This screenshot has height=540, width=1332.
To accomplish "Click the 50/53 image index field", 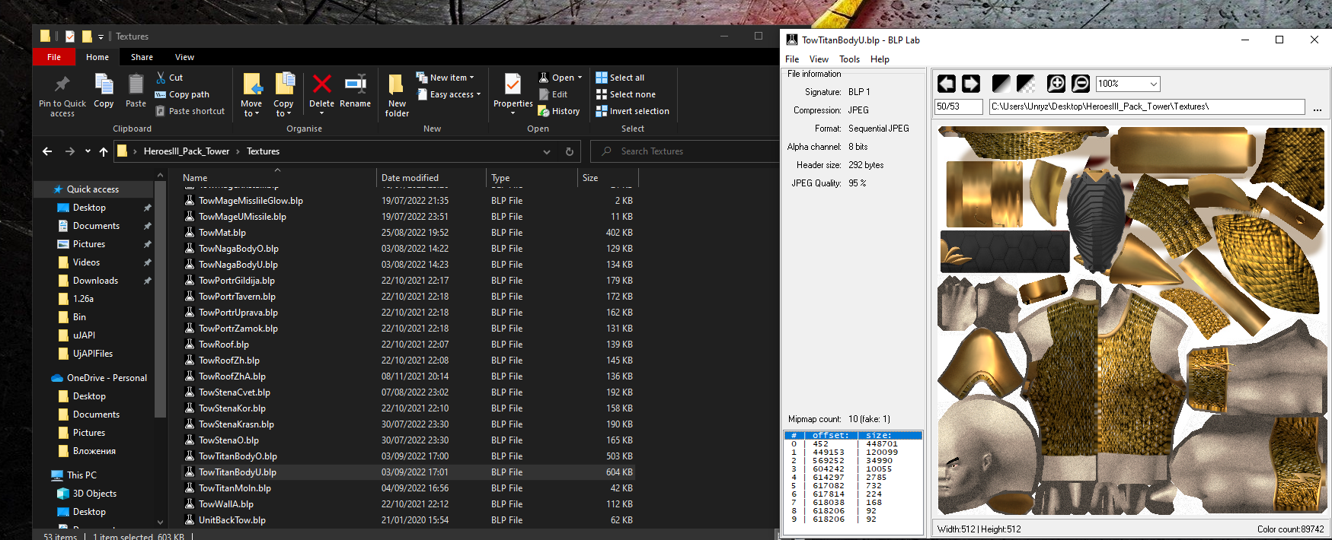I will 959,106.
